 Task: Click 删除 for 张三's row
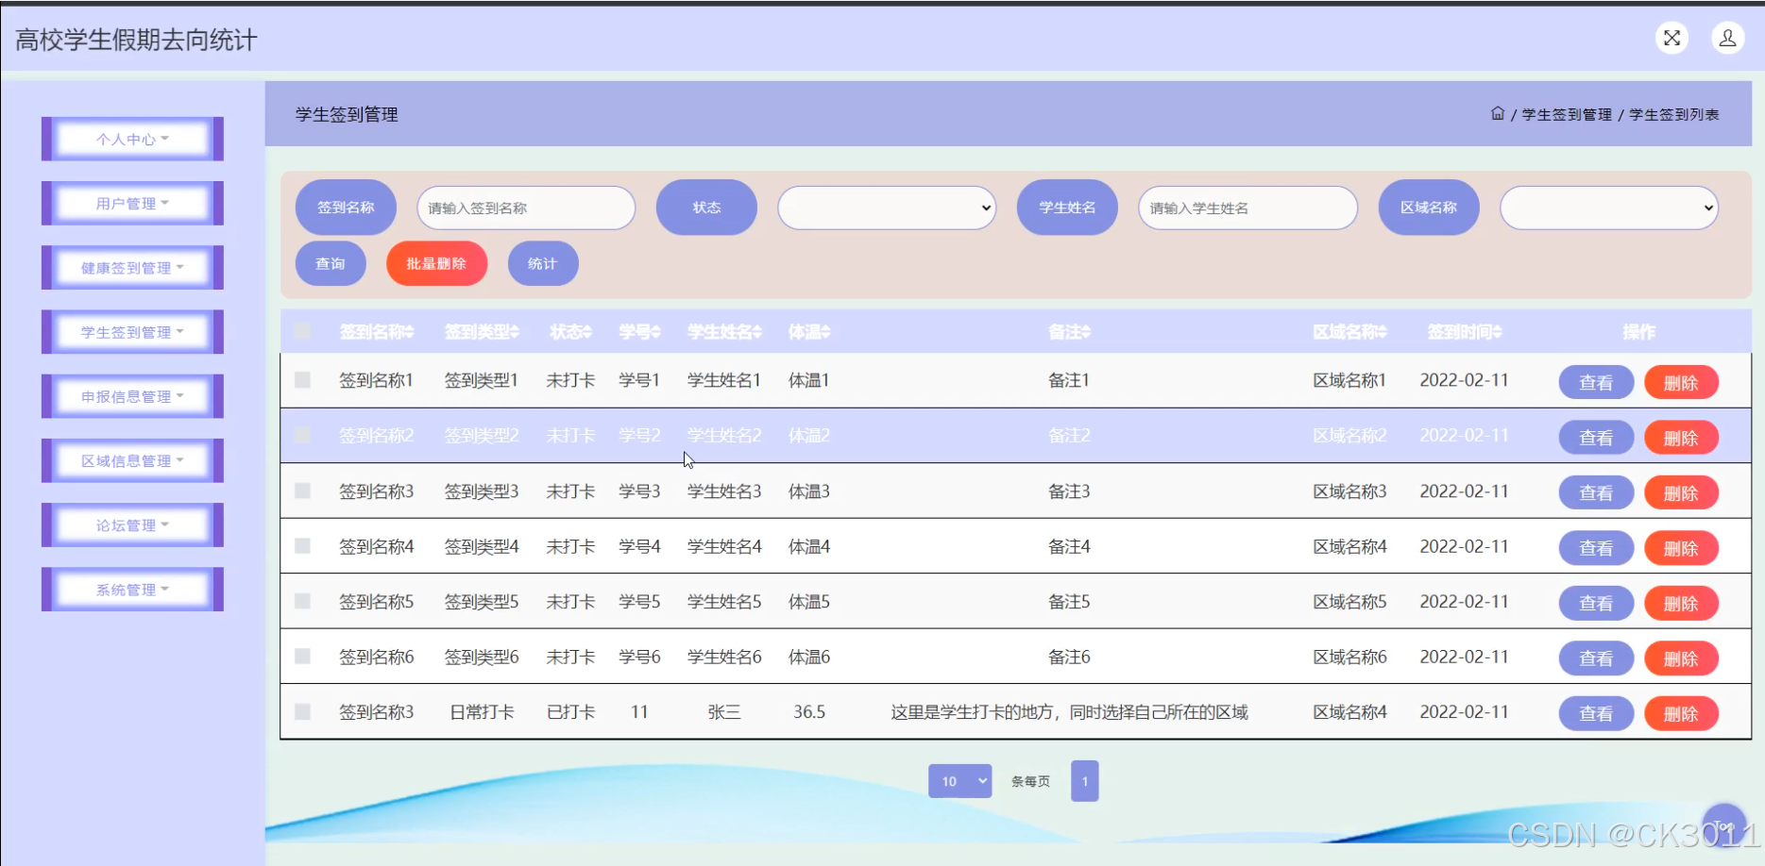coord(1681,713)
